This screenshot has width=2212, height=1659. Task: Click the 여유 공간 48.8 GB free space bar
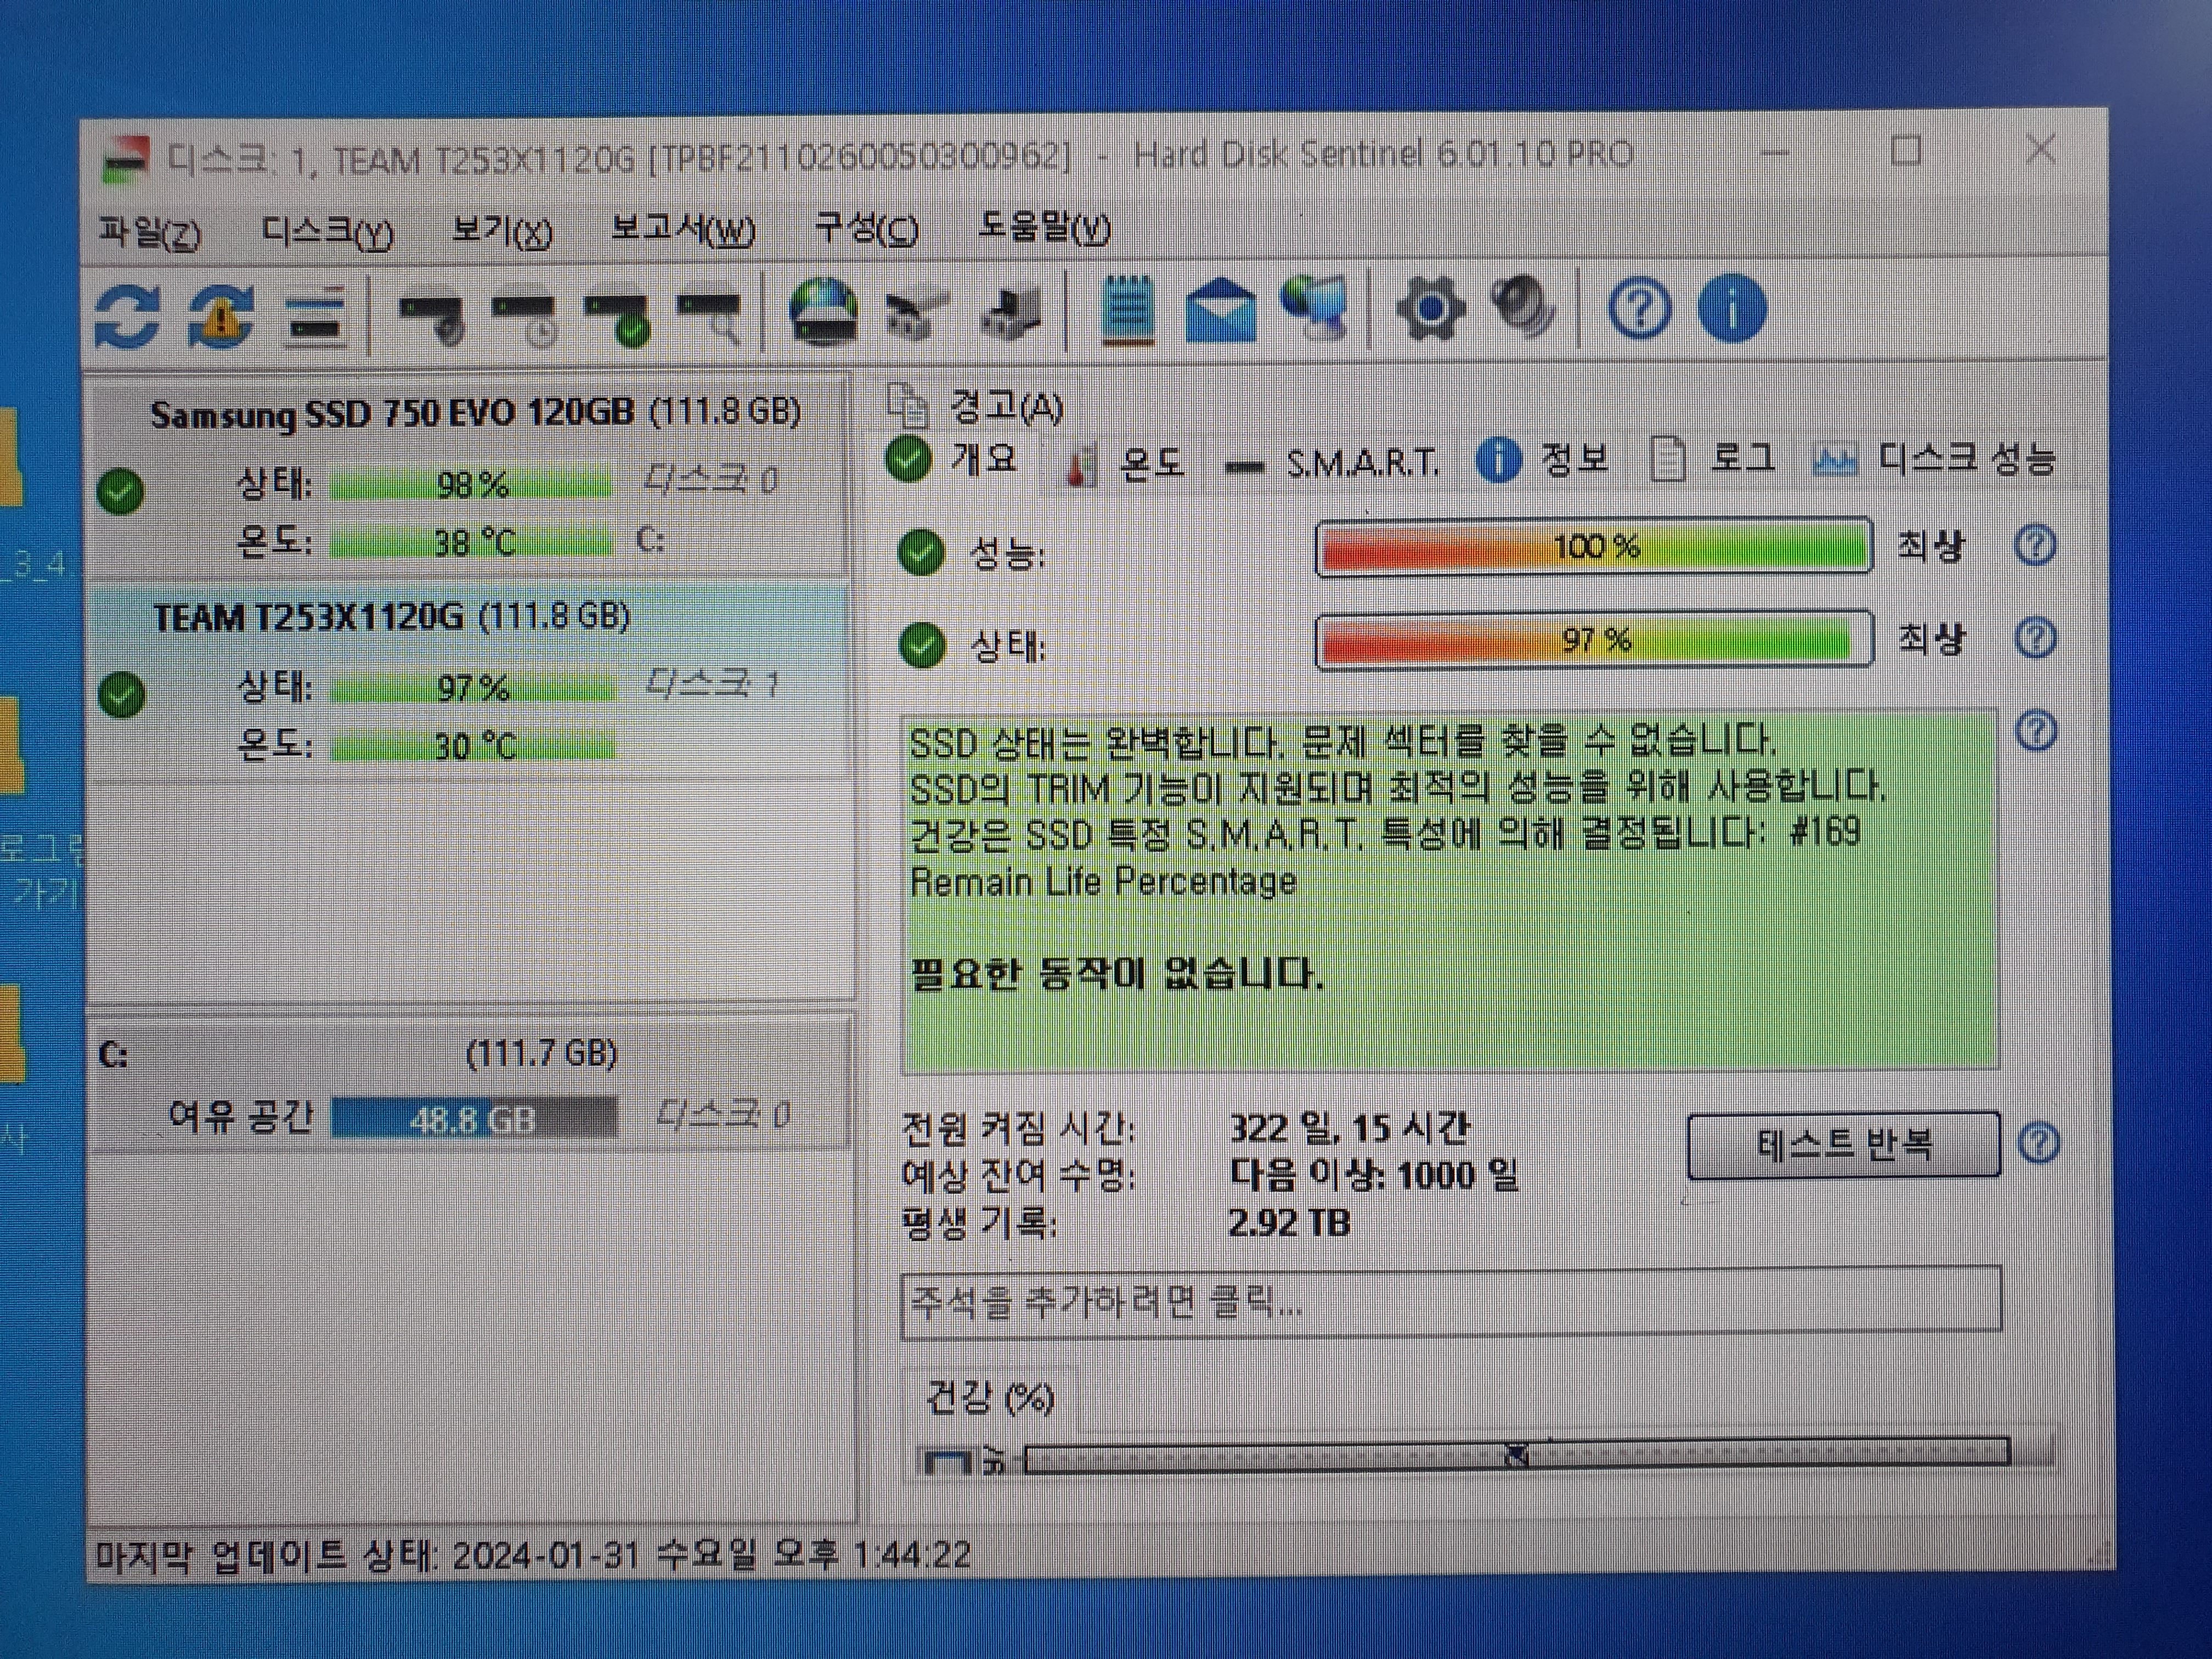tap(474, 1118)
